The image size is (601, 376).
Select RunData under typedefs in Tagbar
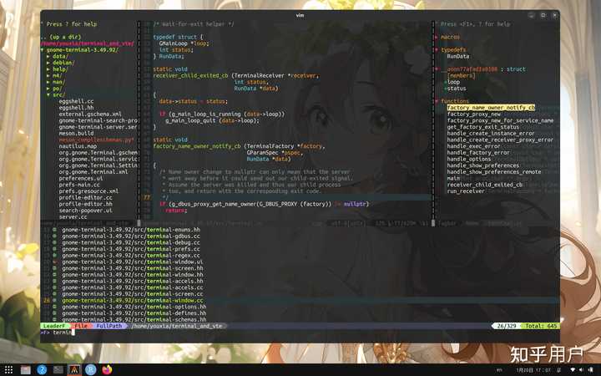[458, 57]
